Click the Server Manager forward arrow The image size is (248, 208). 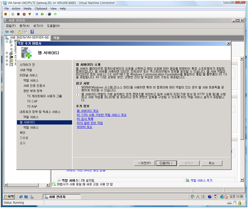click(12, 32)
